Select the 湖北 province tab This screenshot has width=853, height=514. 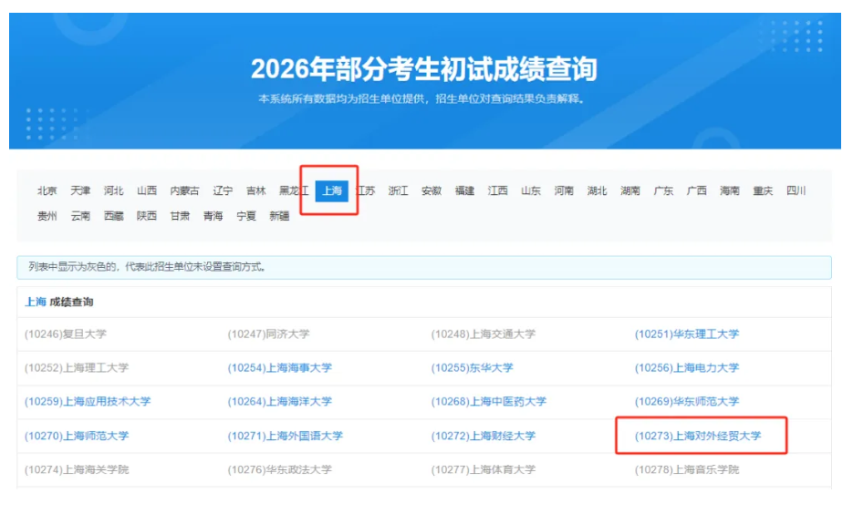(598, 190)
